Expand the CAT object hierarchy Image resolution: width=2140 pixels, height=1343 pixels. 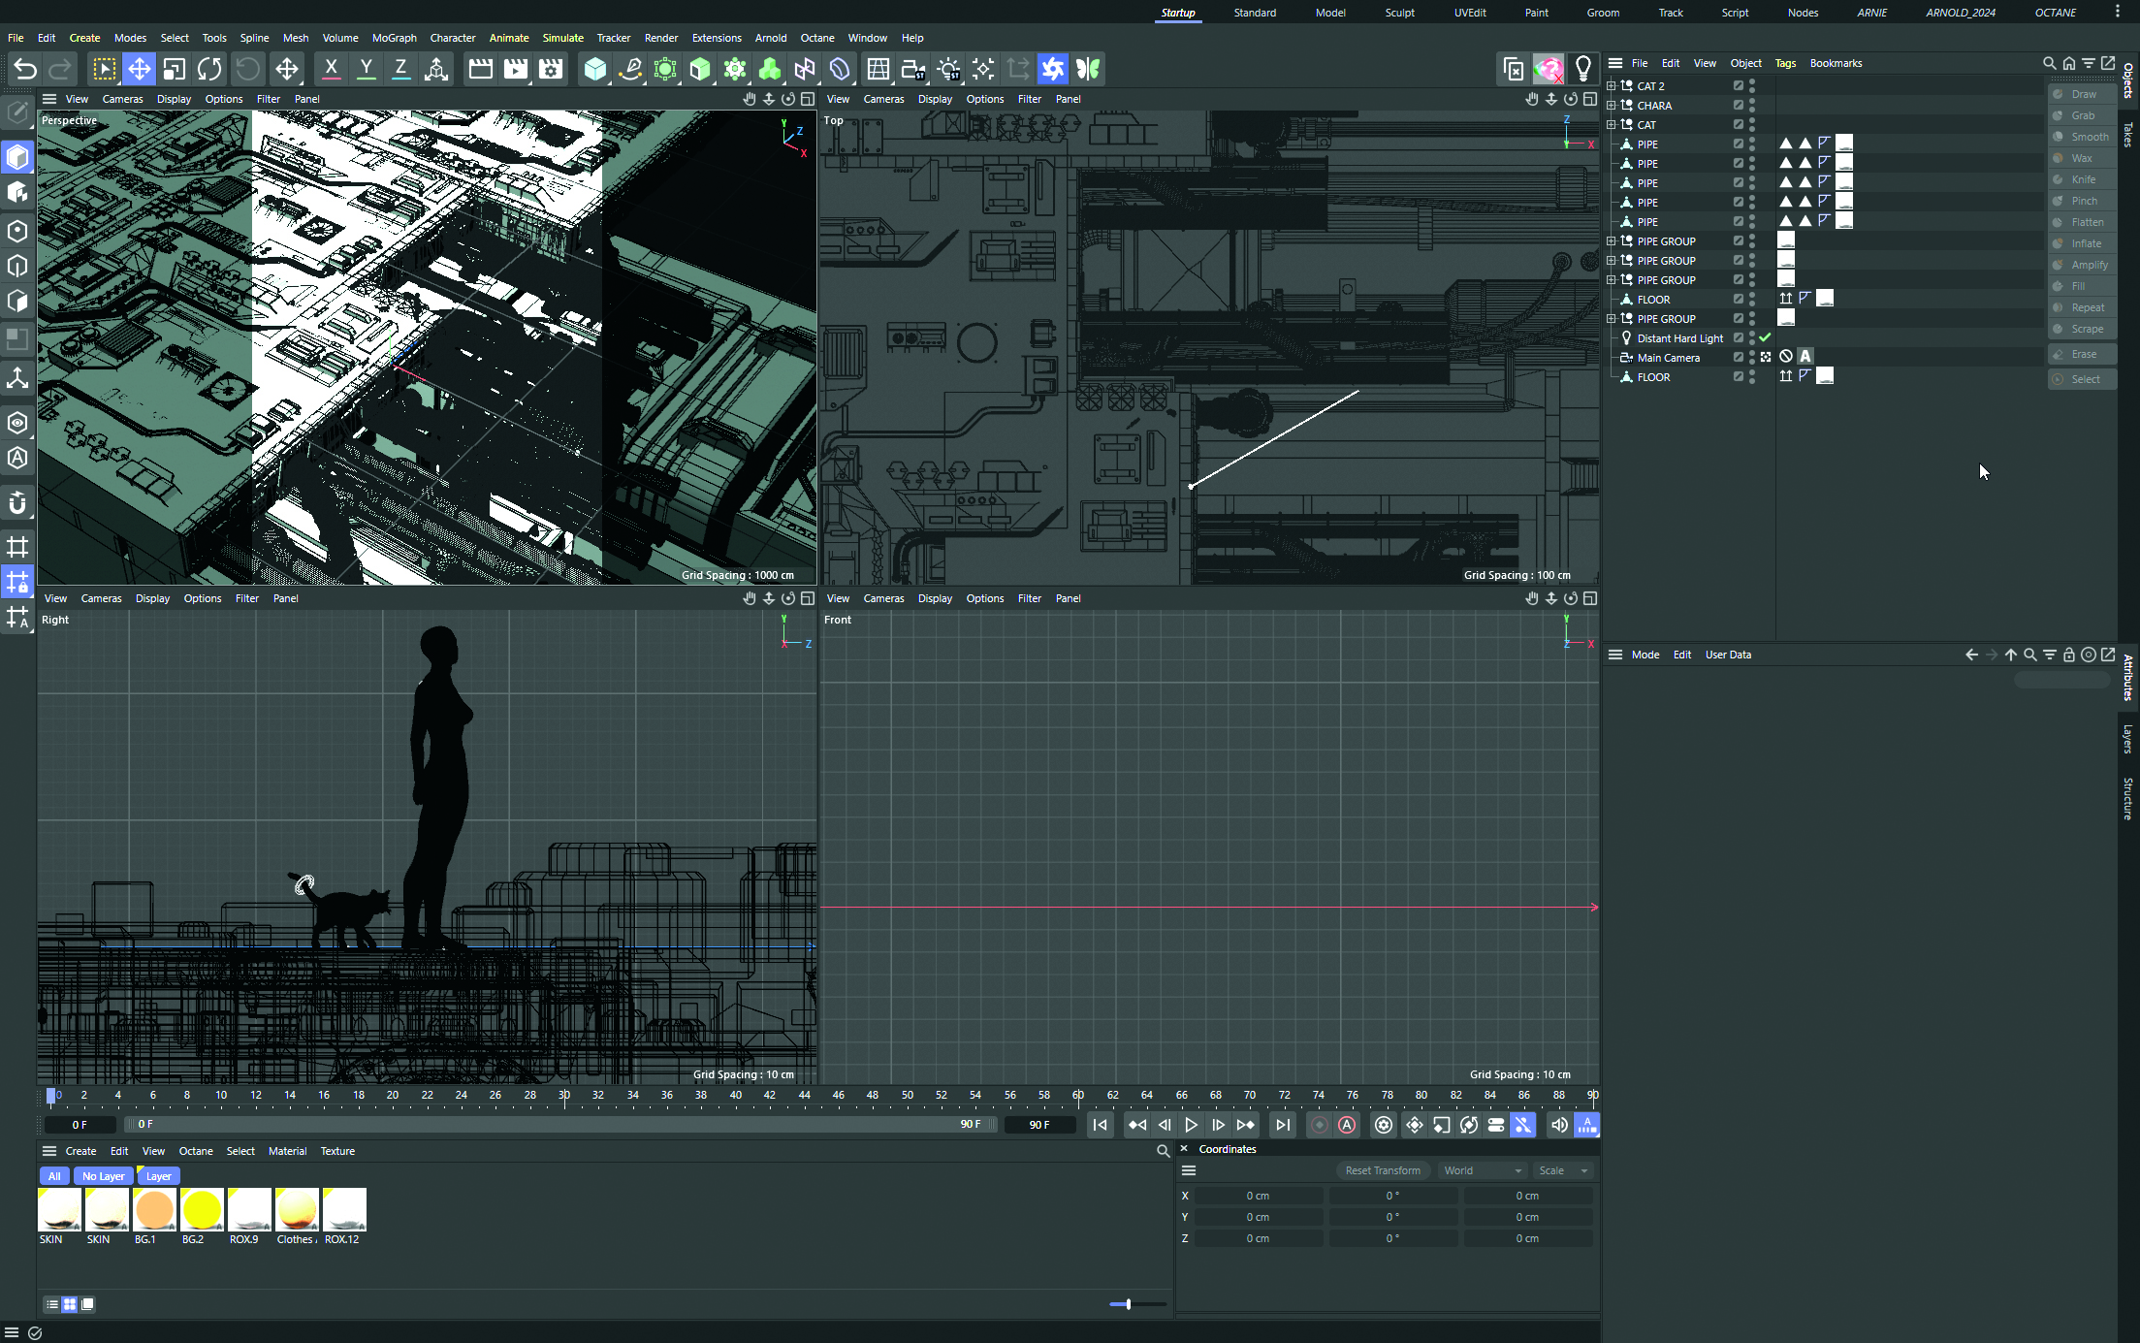point(1612,125)
